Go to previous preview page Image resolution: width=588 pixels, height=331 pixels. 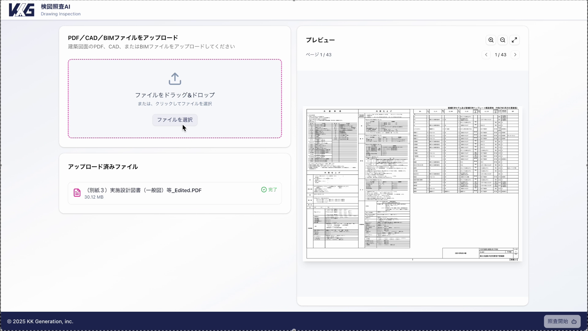[486, 55]
